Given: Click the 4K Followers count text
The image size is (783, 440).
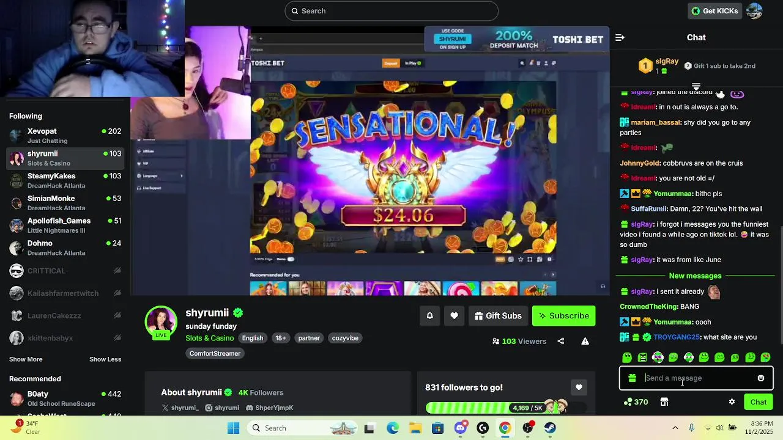Looking at the screenshot, I should click(x=261, y=392).
